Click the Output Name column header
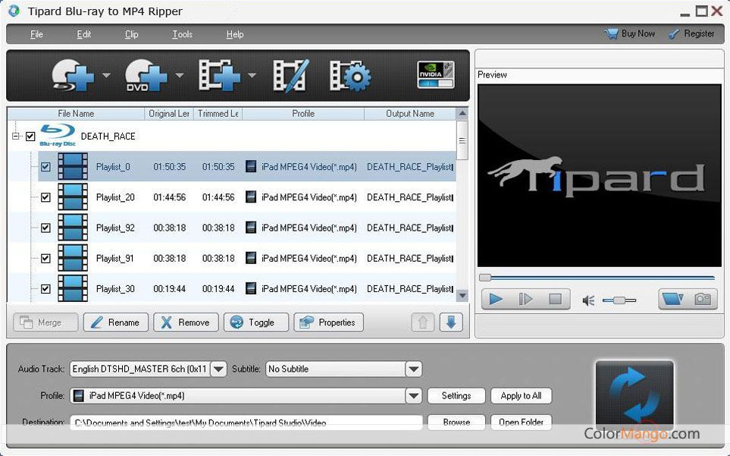Screen dimensions: 730x456 pos(409,114)
